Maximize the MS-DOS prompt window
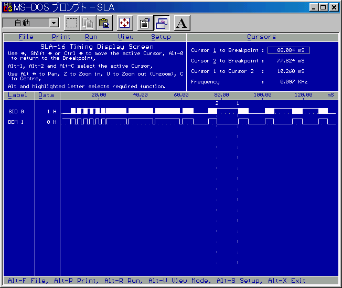This screenshot has width=342, height=288. point(323,7)
